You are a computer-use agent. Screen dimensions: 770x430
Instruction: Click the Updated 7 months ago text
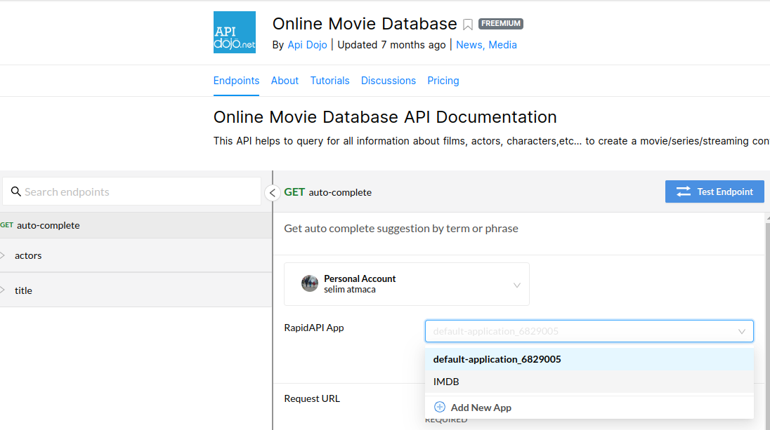point(391,45)
